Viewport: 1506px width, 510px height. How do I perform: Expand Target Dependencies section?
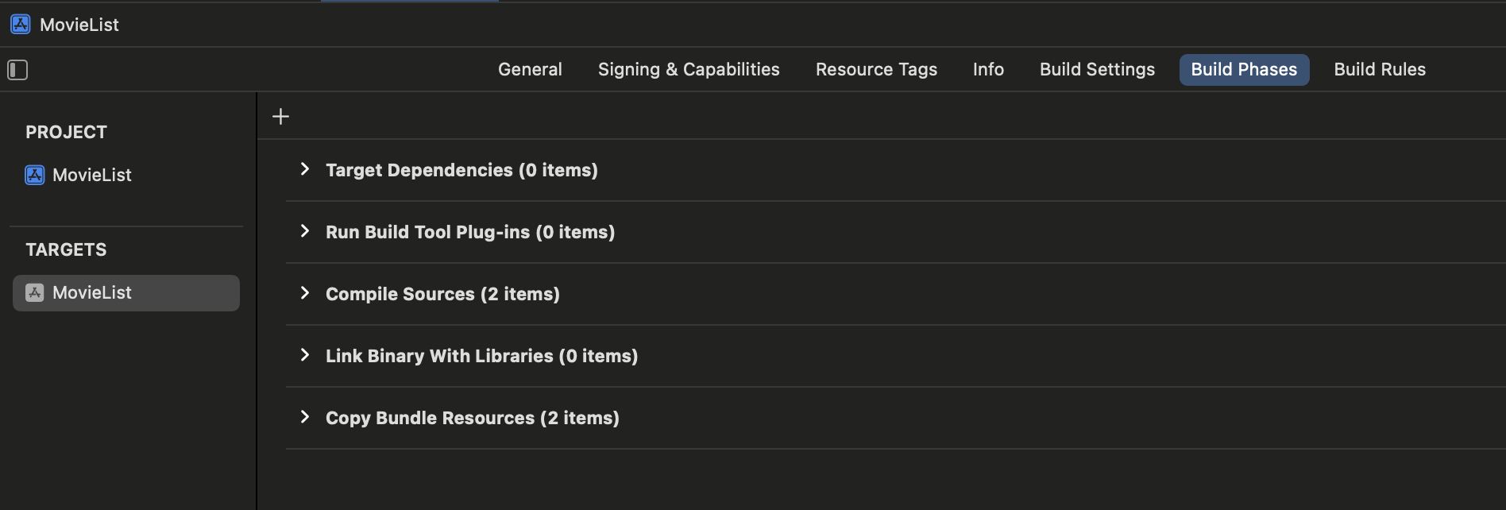(x=305, y=169)
